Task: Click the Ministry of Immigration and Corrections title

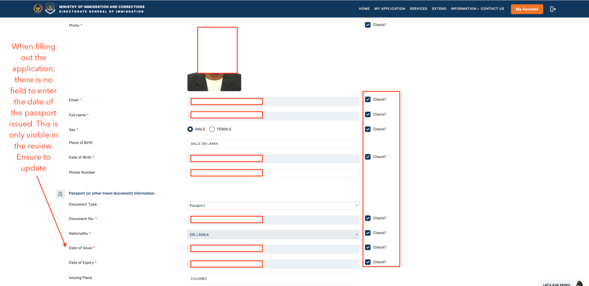Action: coord(101,7)
